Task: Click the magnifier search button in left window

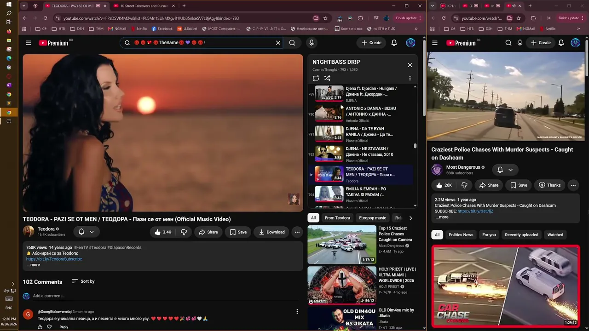Action: 292,43
